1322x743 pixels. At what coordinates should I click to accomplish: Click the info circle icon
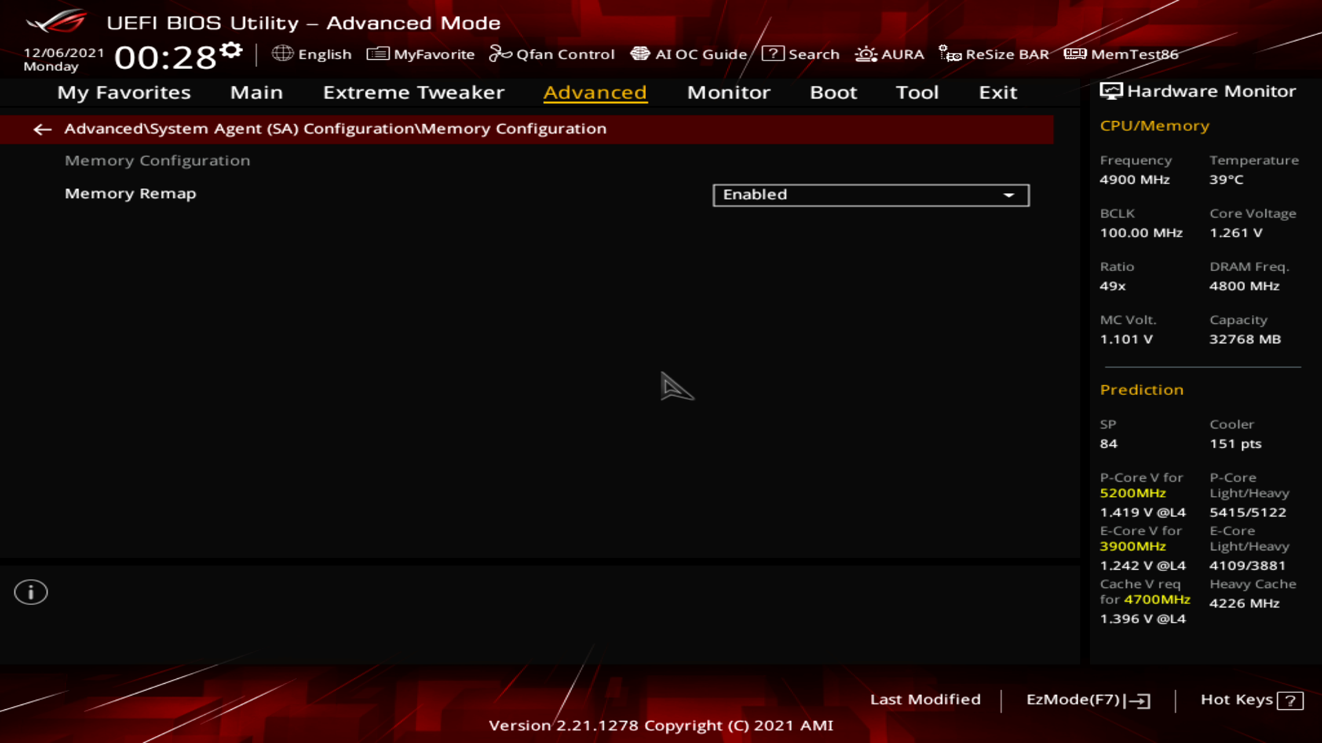point(31,592)
